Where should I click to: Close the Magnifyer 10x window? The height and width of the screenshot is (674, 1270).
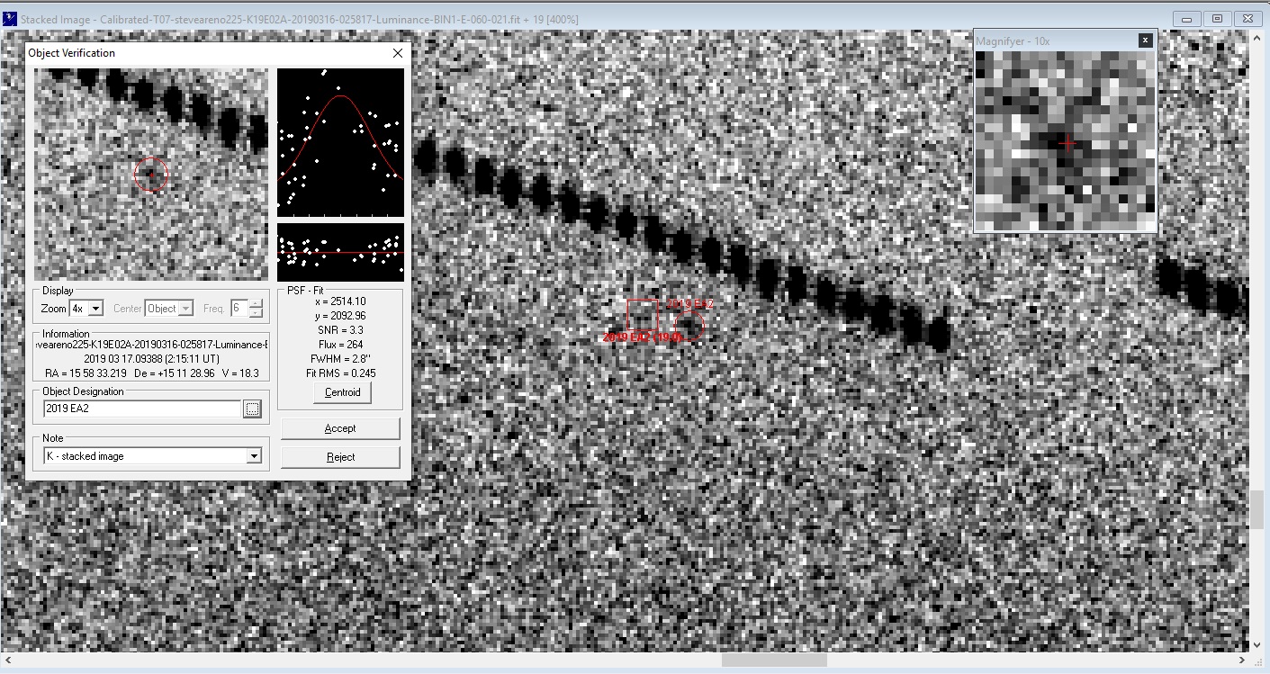(1145, 40)
